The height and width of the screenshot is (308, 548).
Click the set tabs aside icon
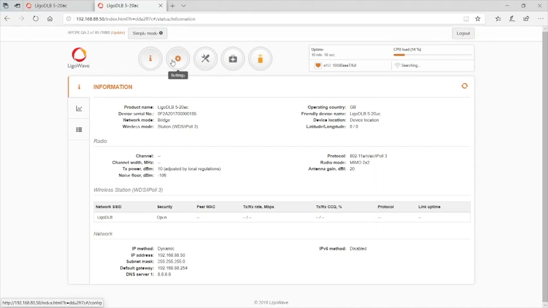pos(17,6)
